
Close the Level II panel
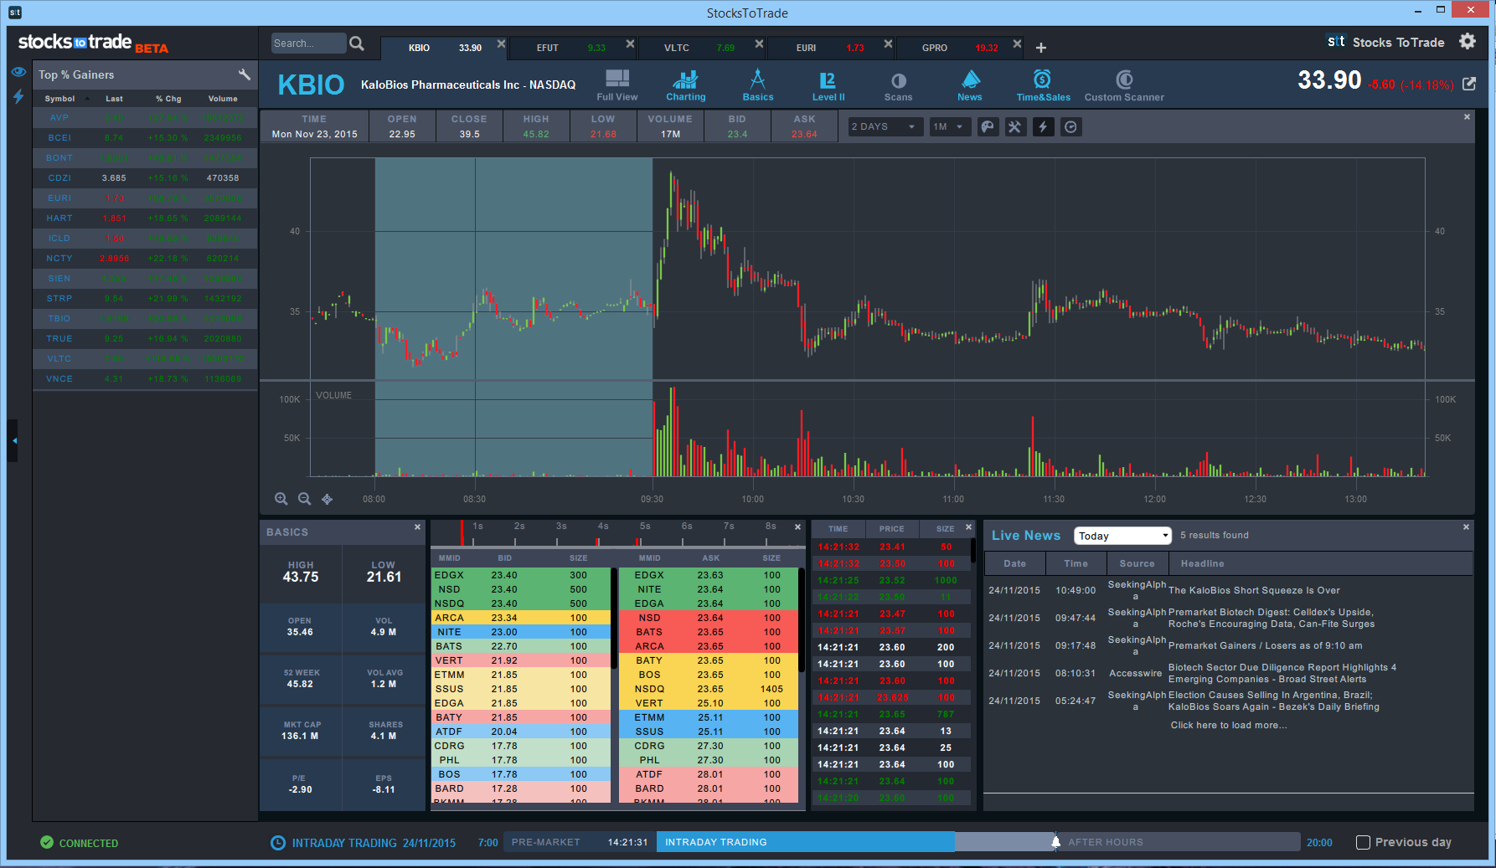[797, 527]
